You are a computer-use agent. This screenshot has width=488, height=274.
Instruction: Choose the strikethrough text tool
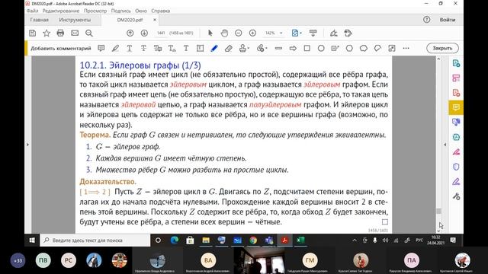(x=143, y=48)
